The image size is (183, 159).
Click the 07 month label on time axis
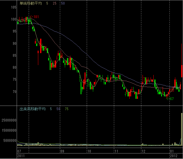(x=19, y=151)
